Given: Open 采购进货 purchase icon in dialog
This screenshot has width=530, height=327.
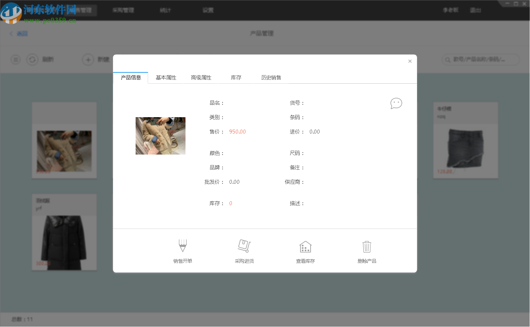Looking at the screenshot, I should (x=244, y=245).
